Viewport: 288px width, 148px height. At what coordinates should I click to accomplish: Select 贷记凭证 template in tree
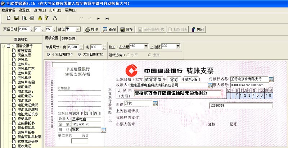tap(24, 119)
